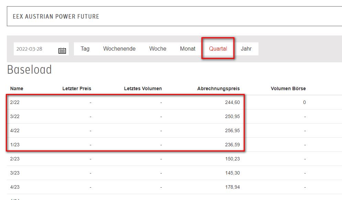Switch to the Jahr tab
The width and height of the screenshot is (342, 200).
pos(246,49)
